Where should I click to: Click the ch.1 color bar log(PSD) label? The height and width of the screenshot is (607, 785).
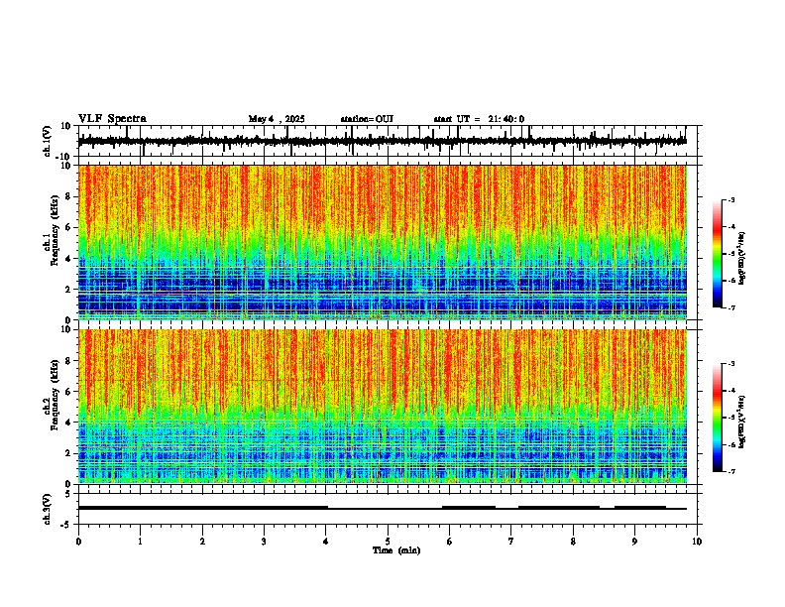point(742,259)
